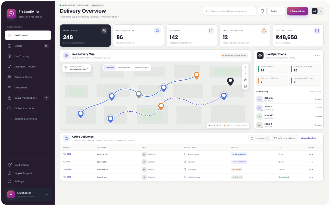Click the FixLastMile logo icon

click(x=11, y=14)
